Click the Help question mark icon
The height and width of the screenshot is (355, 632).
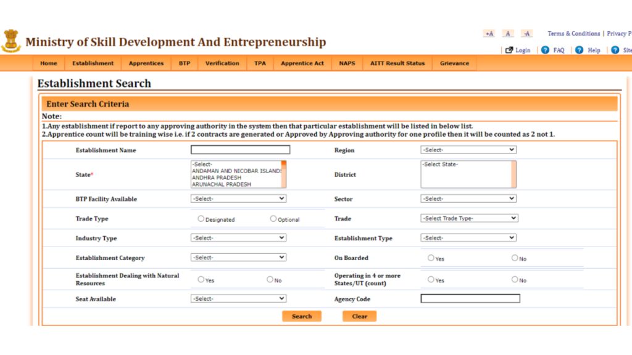tap(579, 50)
